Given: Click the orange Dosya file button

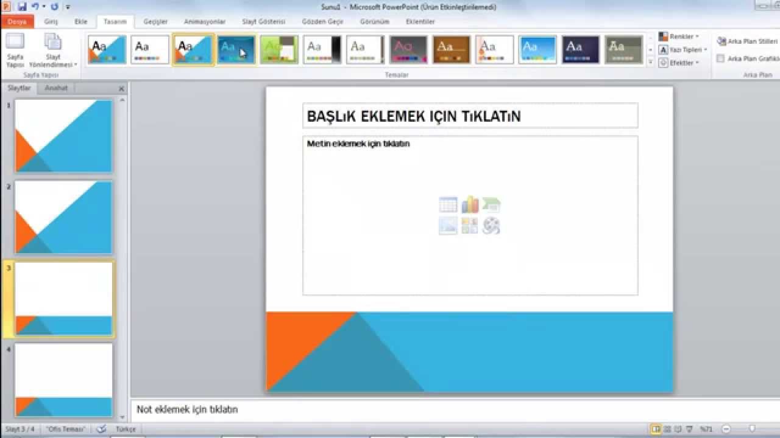Looking at the screenshot, I should point(17,21).
